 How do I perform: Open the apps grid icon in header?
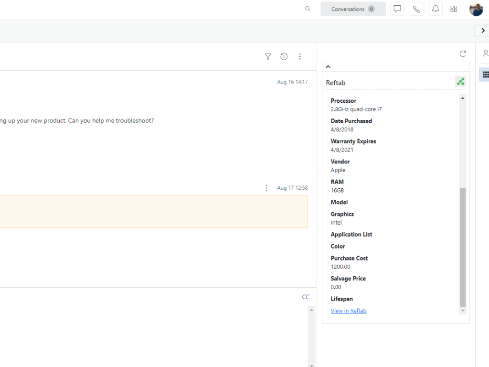click(454, 9)
